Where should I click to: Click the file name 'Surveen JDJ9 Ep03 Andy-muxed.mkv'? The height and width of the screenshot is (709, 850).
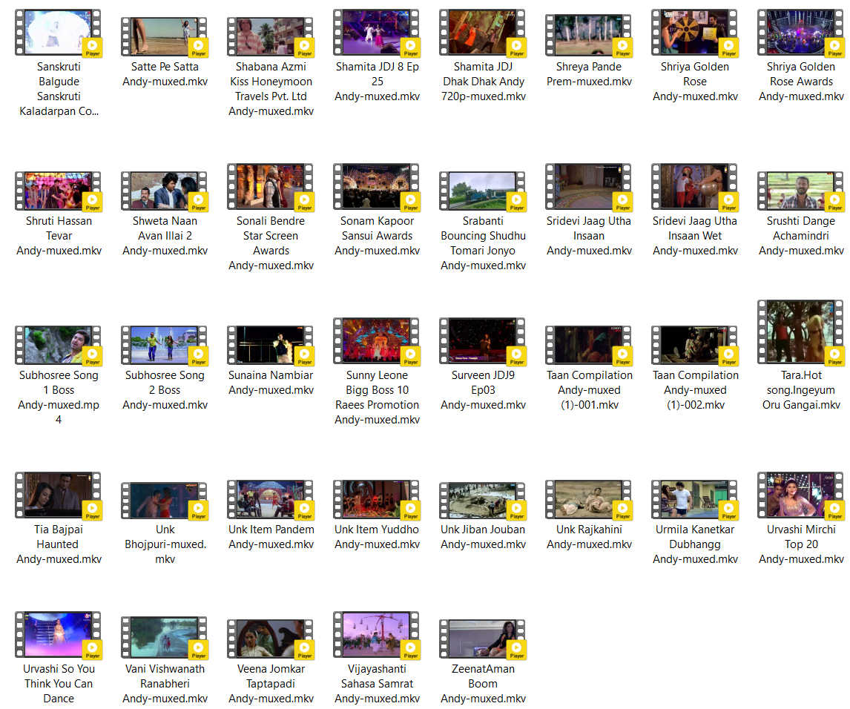click(483, 390)
